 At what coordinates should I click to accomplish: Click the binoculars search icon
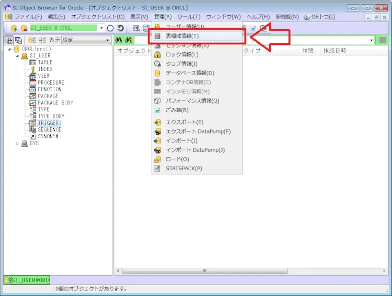[119, 40]
